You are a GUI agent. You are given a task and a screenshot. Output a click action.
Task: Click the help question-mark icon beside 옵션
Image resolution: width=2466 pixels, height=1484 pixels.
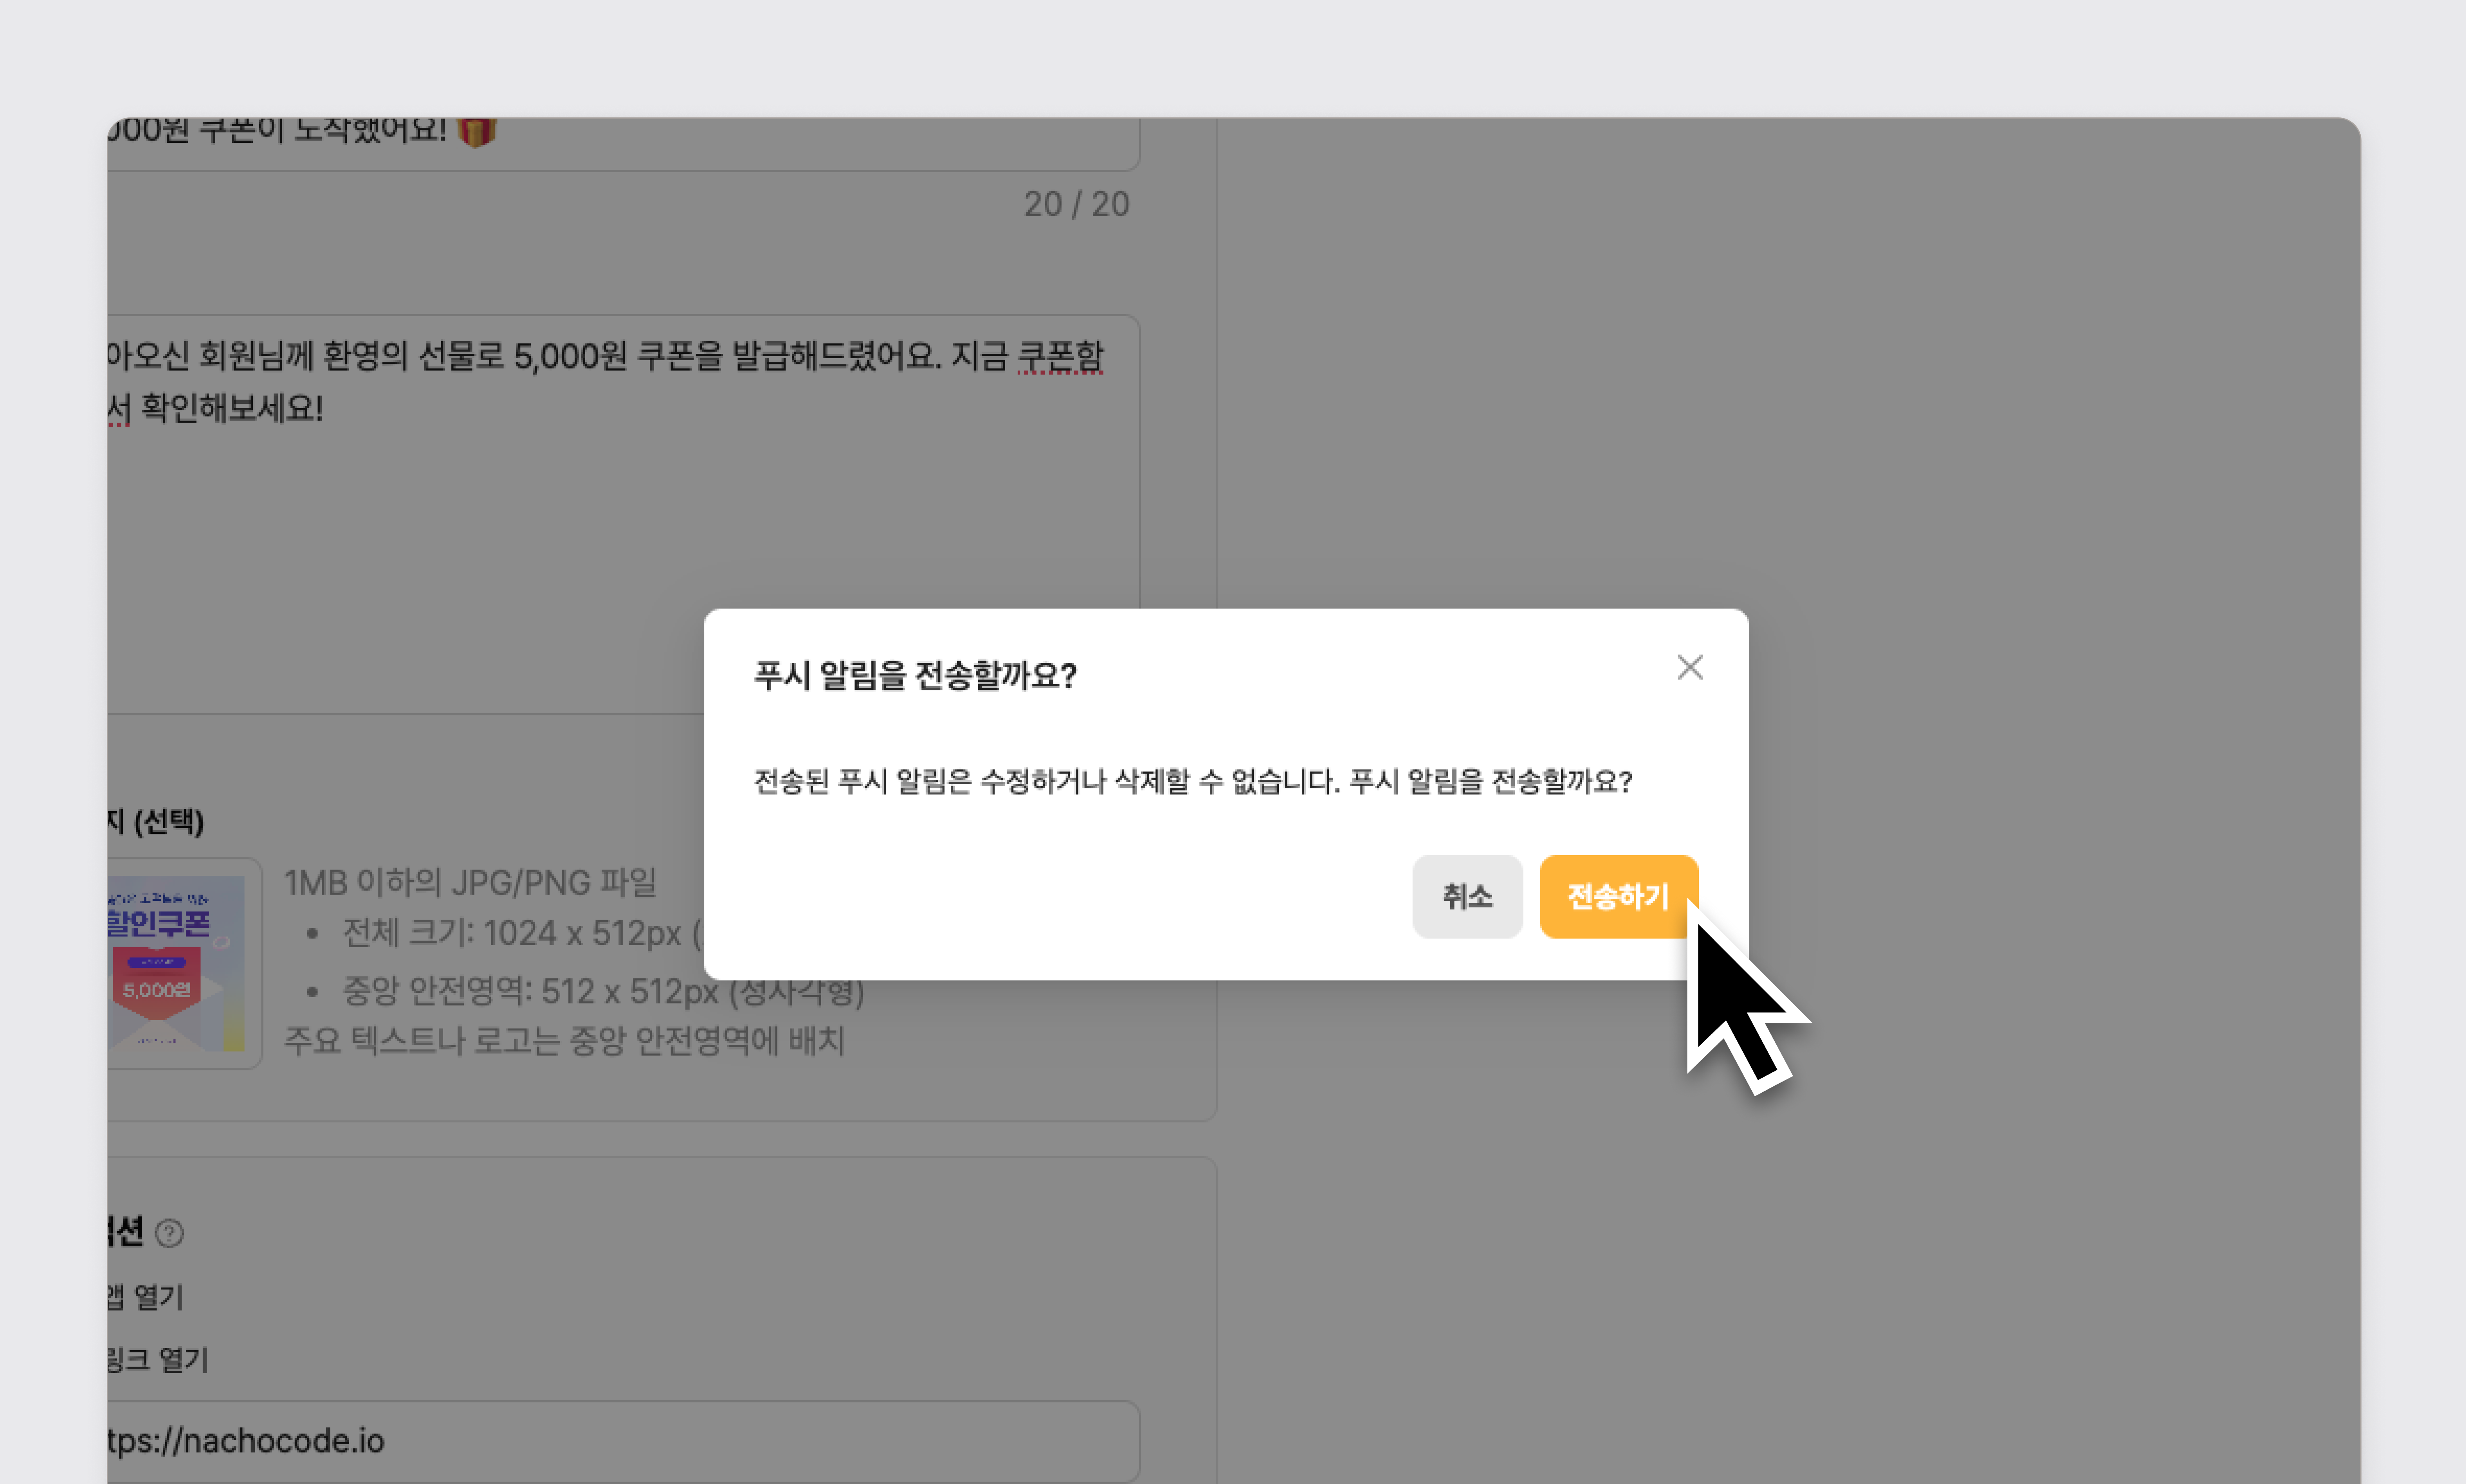(169, 1233)
